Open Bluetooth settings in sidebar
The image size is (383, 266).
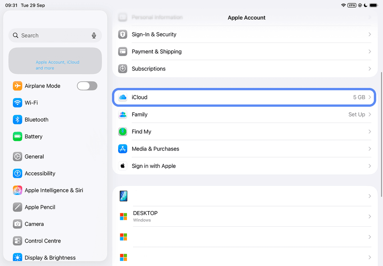coord(55,120)
